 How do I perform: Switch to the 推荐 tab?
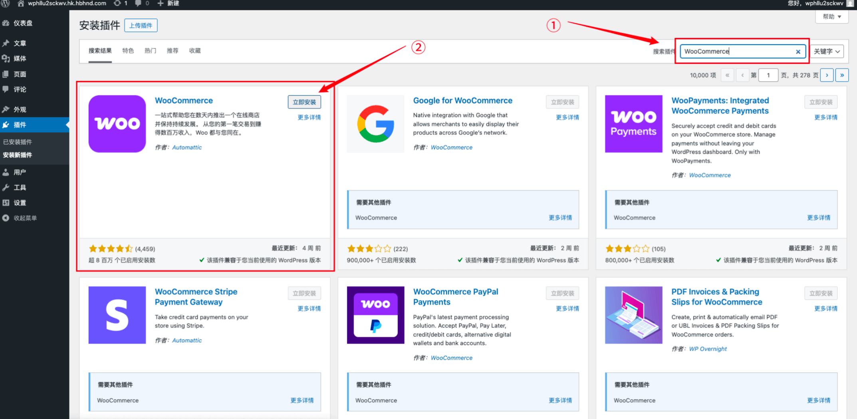[x=173, y=51]
